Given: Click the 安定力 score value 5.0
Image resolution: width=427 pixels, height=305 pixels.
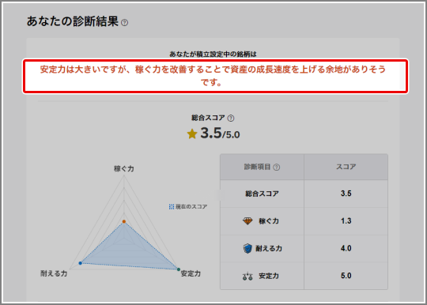Looking at the screenshot, I should [x=346, y=276].
